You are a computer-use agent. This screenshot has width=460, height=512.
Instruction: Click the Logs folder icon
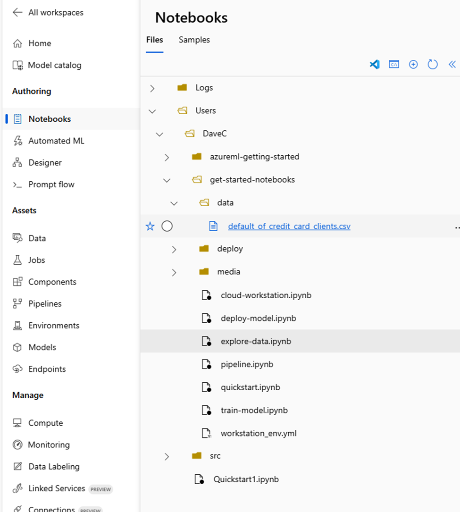pos(182,87)
